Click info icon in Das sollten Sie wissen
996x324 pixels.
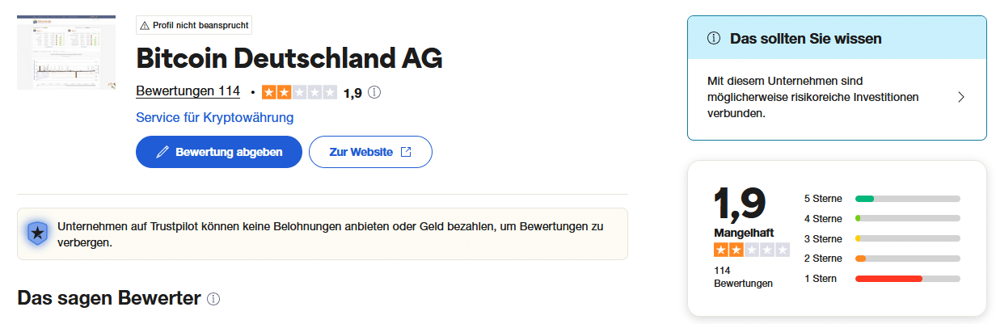[713, 38]
